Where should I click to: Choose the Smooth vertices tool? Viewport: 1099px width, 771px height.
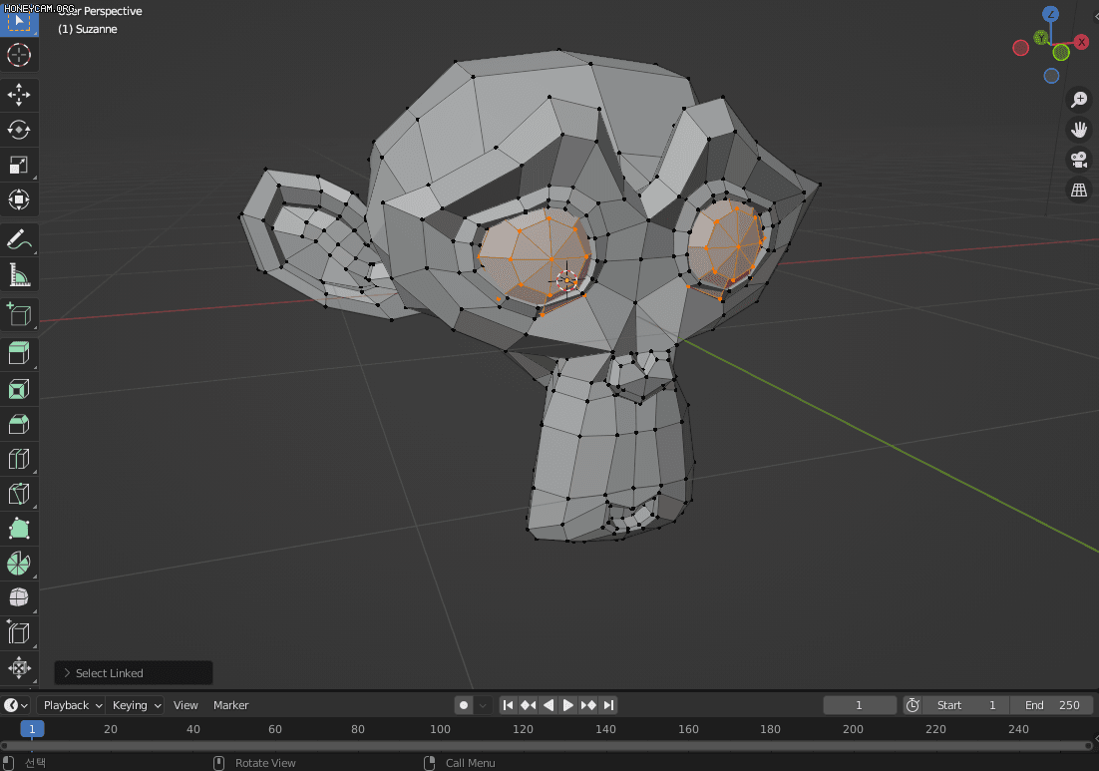click(19, 597)
